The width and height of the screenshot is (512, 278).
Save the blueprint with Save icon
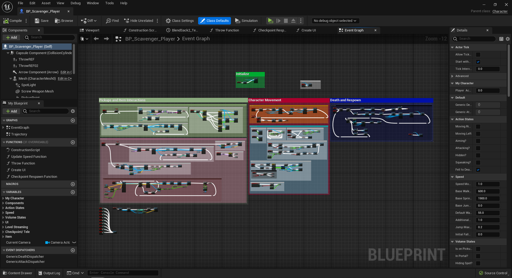[37, 21]
